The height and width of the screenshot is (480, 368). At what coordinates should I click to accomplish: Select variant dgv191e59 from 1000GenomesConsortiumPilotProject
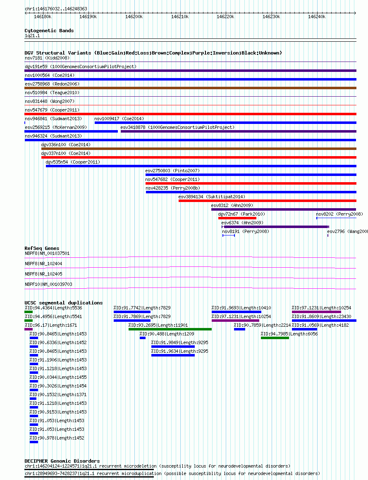click(x=81, y=67)
